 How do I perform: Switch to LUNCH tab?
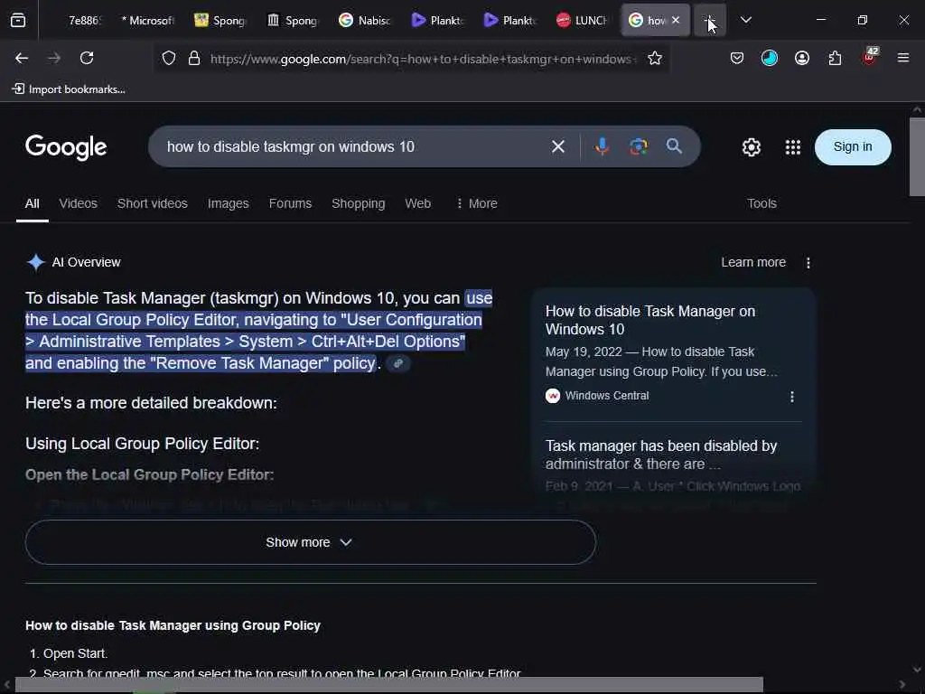pyautogui.click(x=582, y=20)
